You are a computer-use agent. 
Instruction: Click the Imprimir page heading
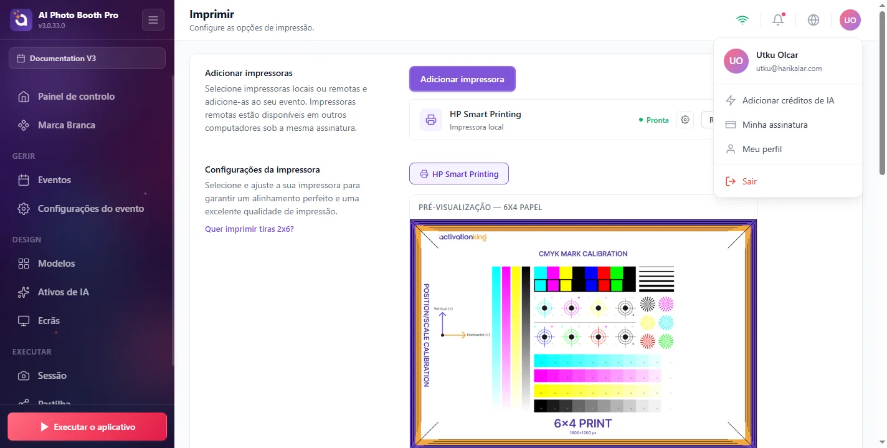point(212,14)
